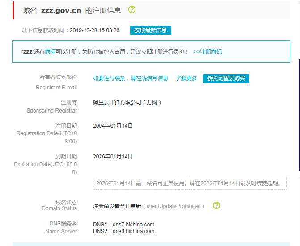Viewport: 300px width, 246px height.
Task: Select DNS1：dns7.hichina.com entry
Action: click(x=123, y=224)
